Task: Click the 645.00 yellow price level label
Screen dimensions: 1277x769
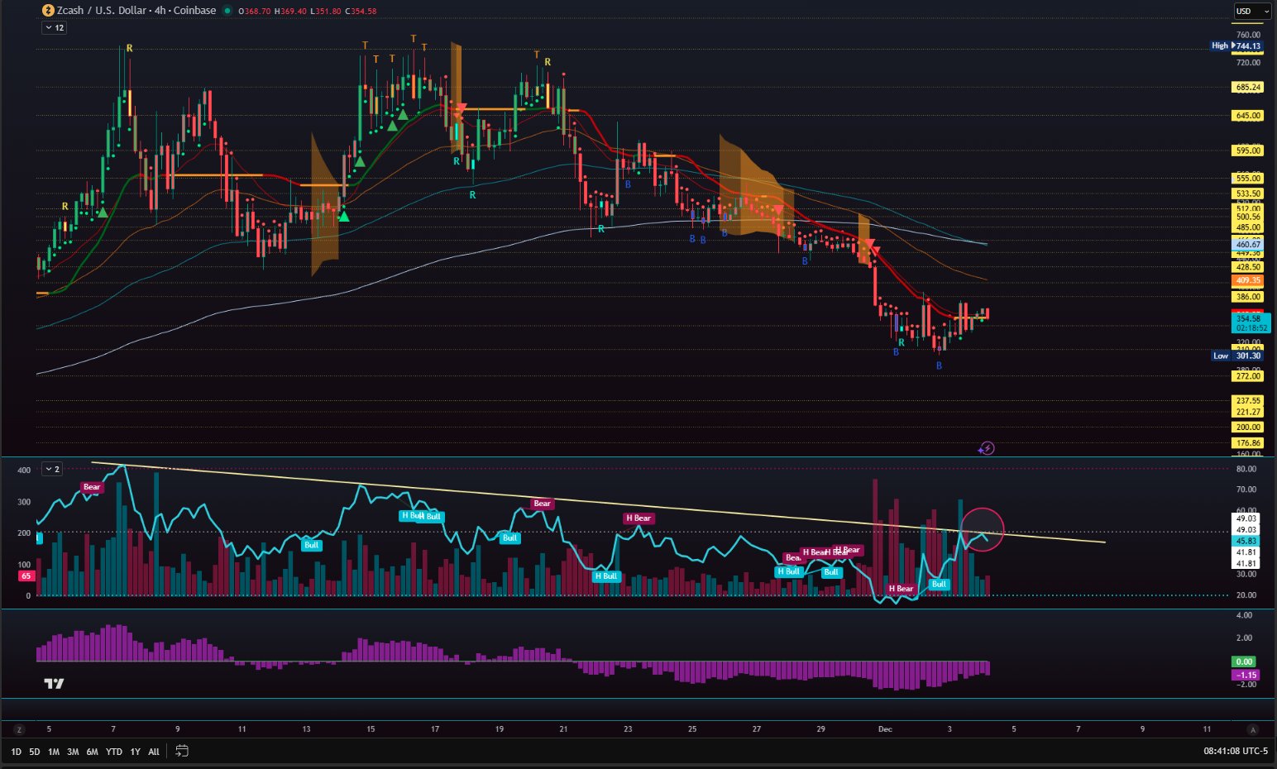Action: (x=1248, y=116)
